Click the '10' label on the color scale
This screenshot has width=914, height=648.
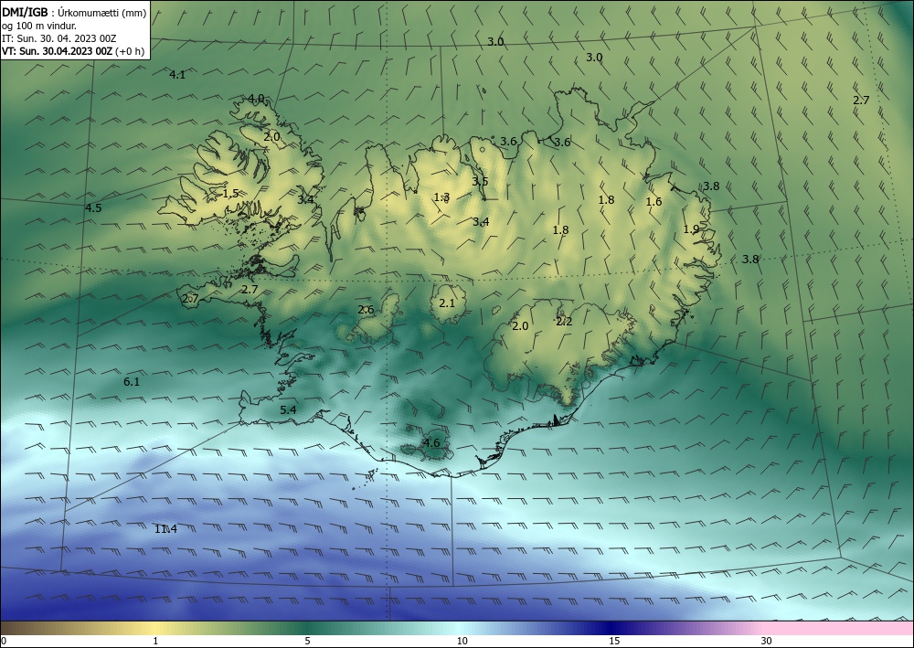tap(462, 641)
